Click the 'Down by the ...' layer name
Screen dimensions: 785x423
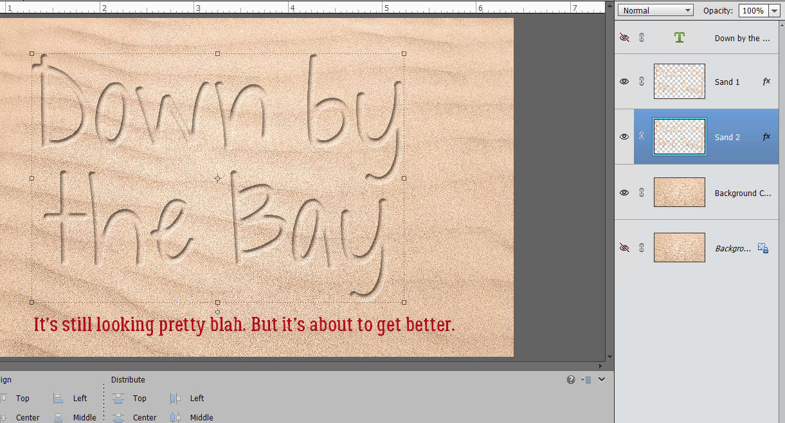tap(742, 39)
